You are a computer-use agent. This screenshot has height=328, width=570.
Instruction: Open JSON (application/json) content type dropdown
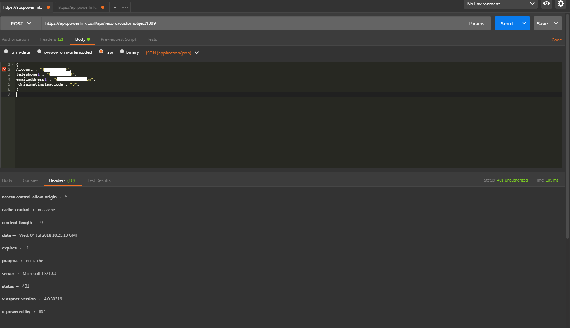[172, 53]
